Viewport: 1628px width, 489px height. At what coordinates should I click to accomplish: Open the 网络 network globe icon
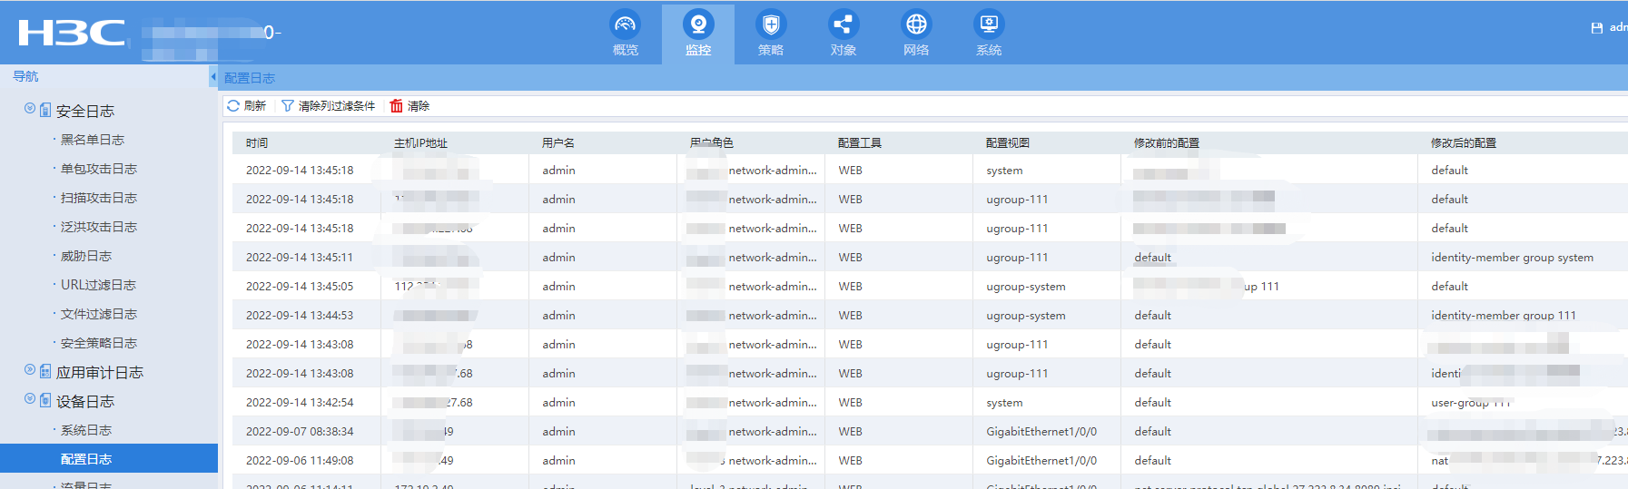tap(916, 24)
